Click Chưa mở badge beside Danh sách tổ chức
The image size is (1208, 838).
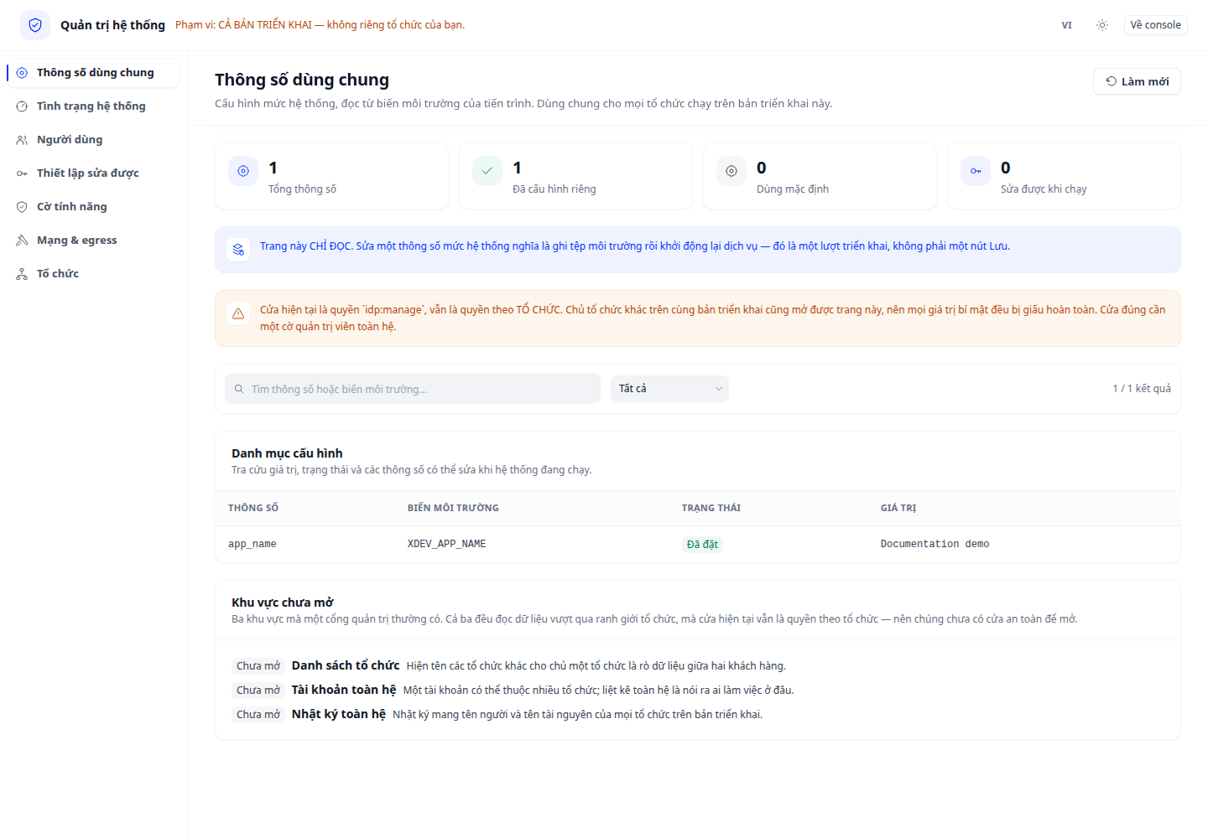[x=258, y=666]
